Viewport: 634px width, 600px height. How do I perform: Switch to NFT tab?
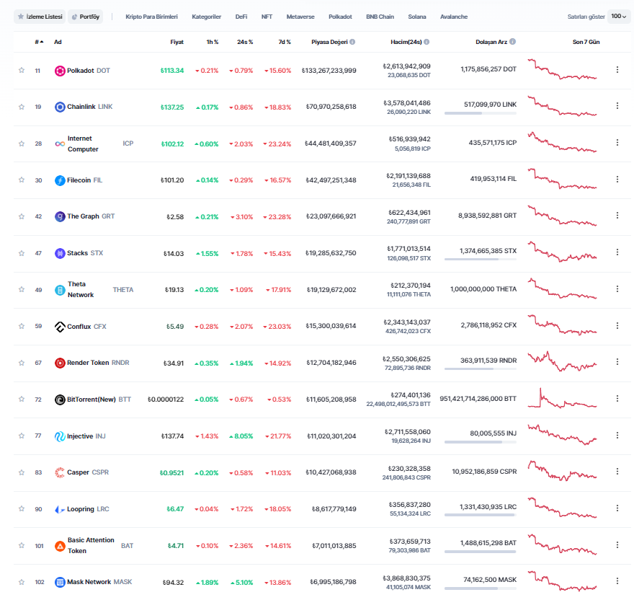(x=267, y=17)
